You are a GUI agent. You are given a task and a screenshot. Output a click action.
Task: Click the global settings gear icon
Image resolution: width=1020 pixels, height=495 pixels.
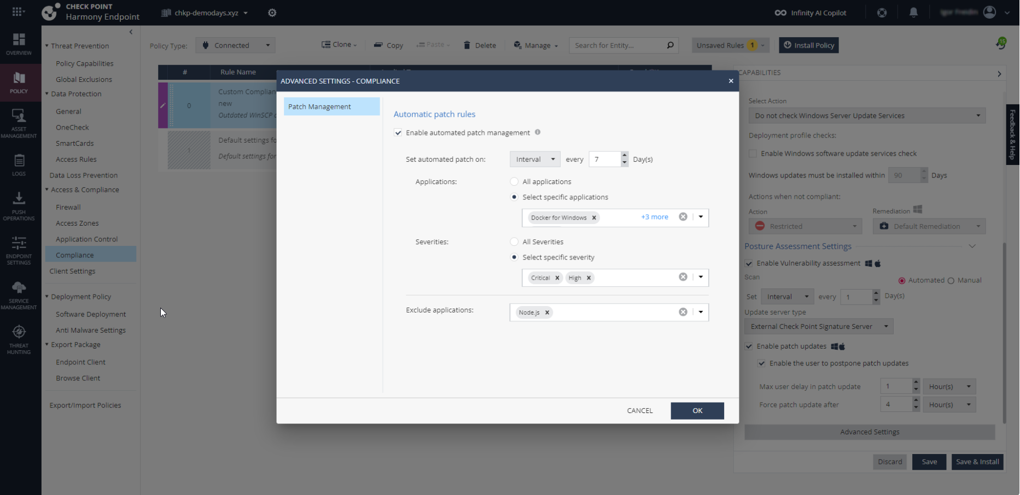point(272,13)
